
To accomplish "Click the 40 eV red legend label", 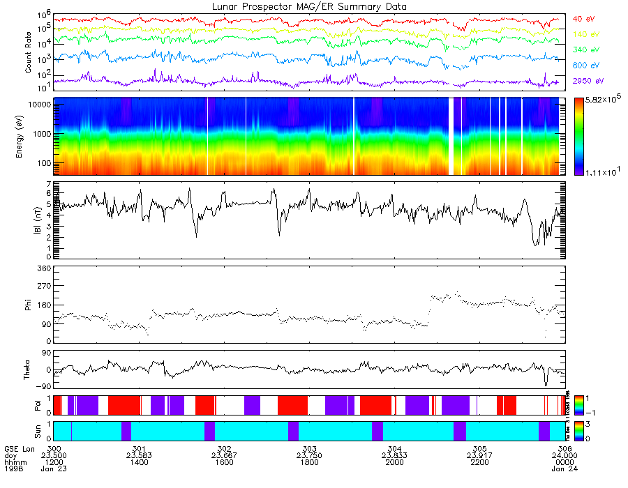I will [583, 19].
